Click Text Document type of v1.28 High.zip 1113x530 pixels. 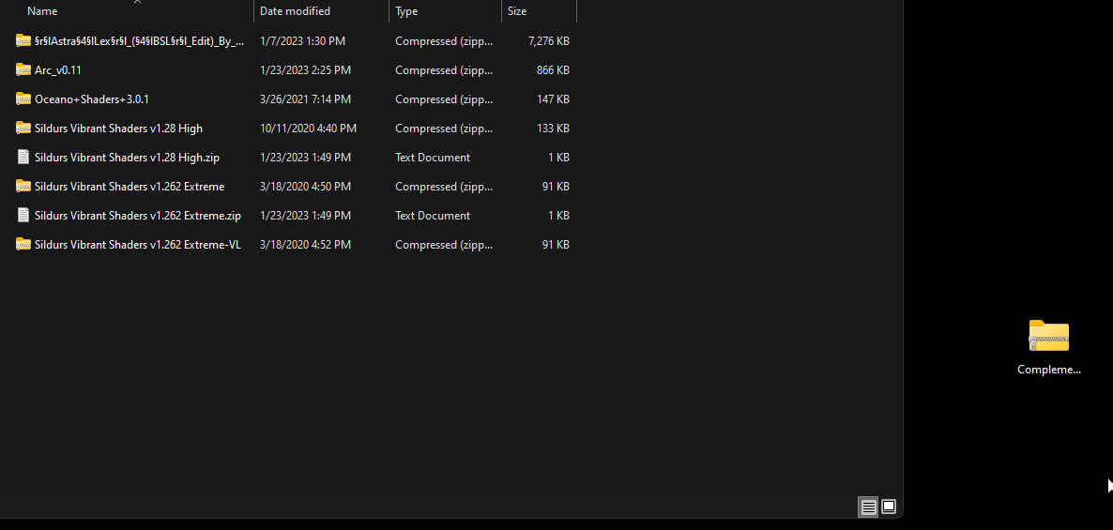[433, 158]
